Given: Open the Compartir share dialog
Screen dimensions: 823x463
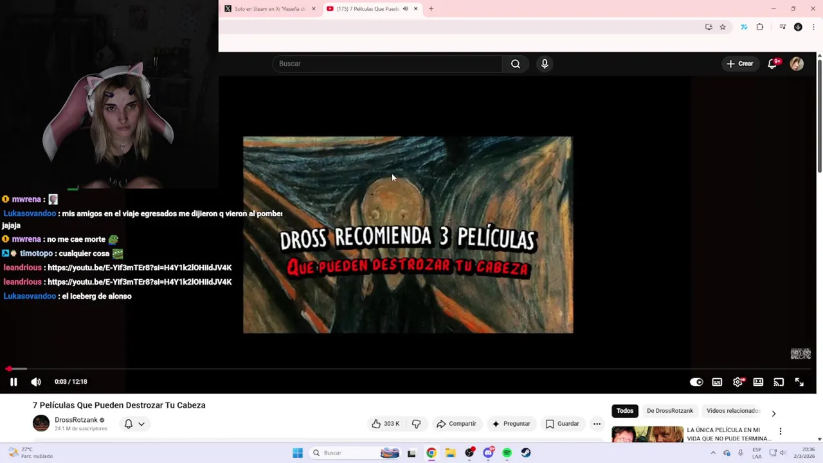Looking at the screenshot, I should tap(456, 424).
